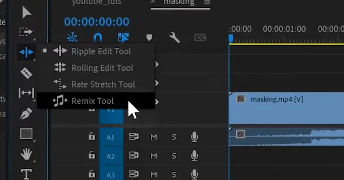Choose Remix Tool from the flyout
This screenshot has width=344, height=180.
point(92,101)
